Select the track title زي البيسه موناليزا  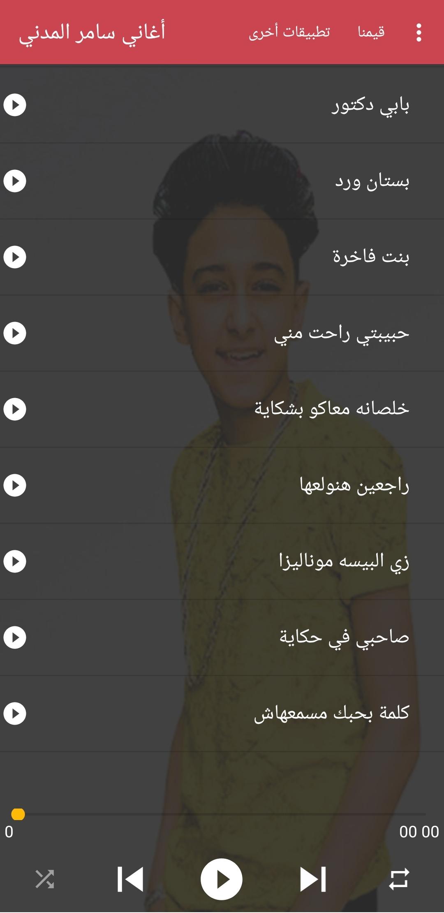[344, 561]
